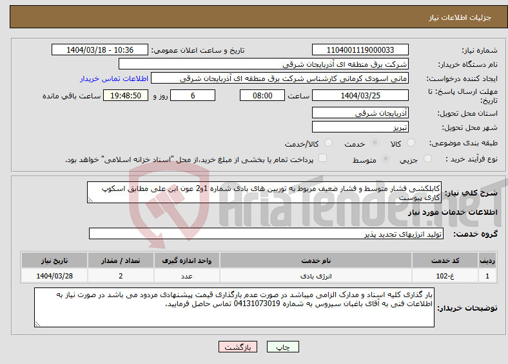Click the buyer organization name field
Image resolution: width=508 pixels, height=364 pixels.
pyautogui.click(x=264, y=64)
